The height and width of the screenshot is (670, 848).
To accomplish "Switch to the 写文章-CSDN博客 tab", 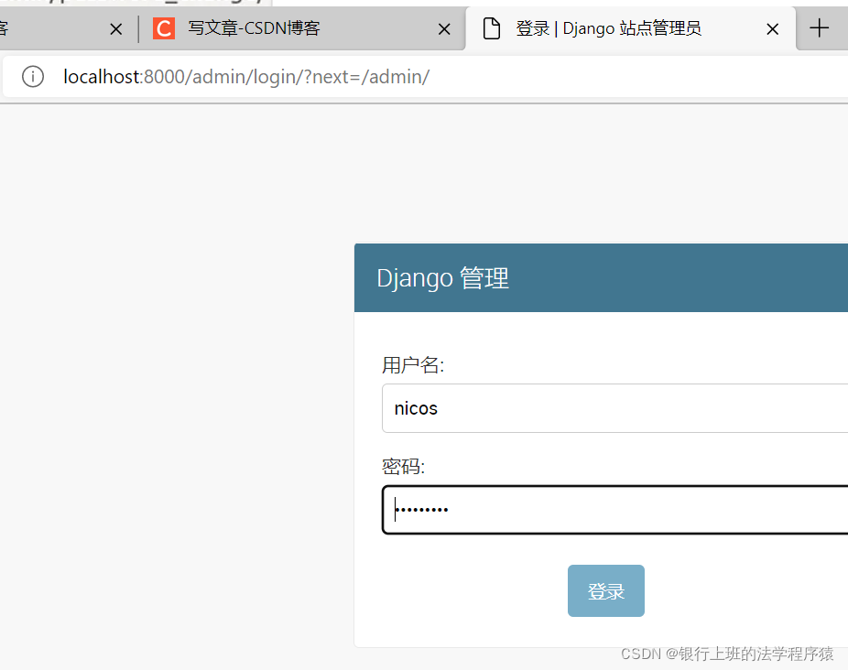I will tap(300, 28).
